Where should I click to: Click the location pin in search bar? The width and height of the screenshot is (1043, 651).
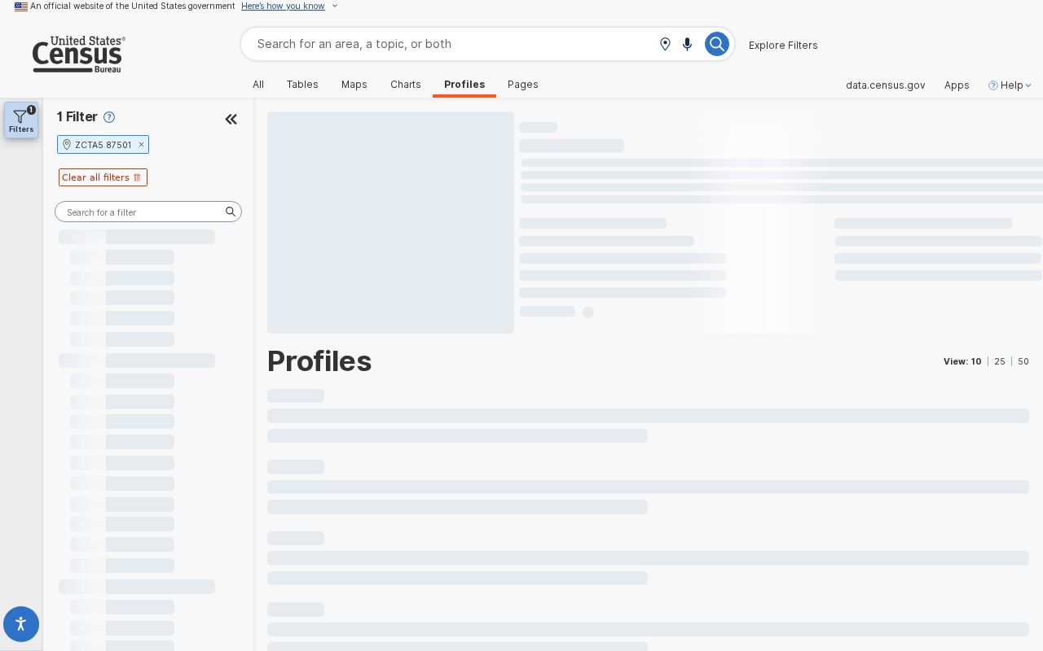point(665,44)
